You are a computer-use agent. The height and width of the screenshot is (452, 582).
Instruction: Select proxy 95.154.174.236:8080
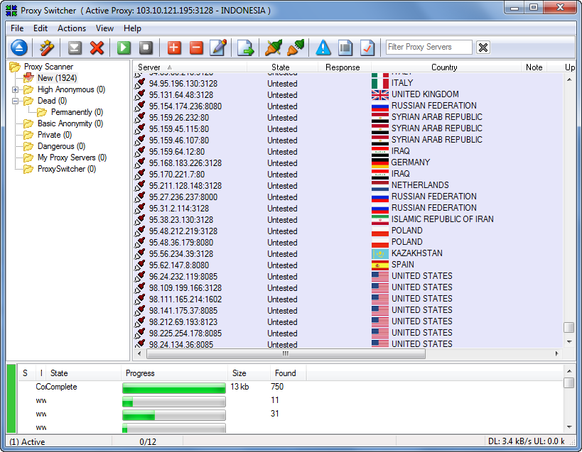click(x=185, y=106)
